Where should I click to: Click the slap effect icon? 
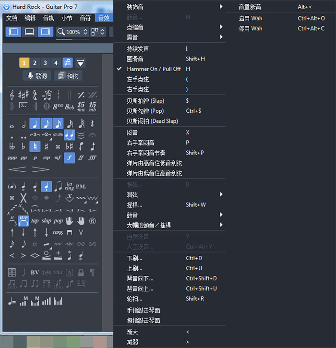click(47, 221)
